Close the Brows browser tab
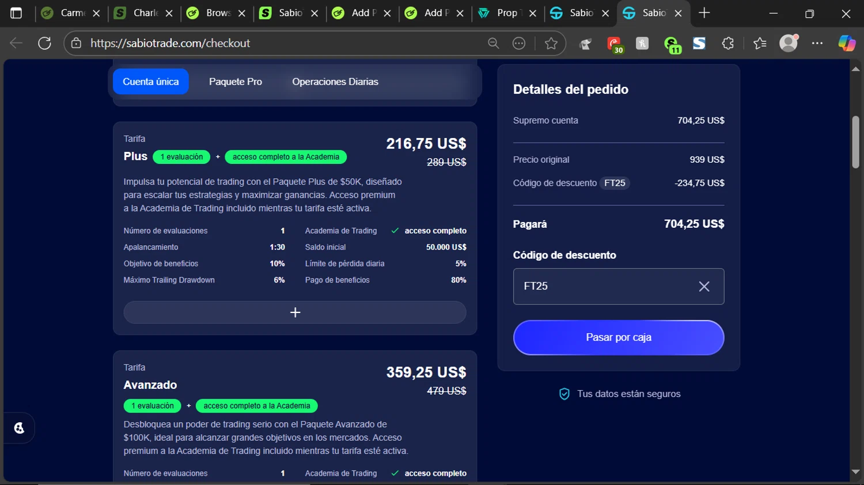Image resolution: width=864 pixels, height=485 pixels. coord(242,13)
